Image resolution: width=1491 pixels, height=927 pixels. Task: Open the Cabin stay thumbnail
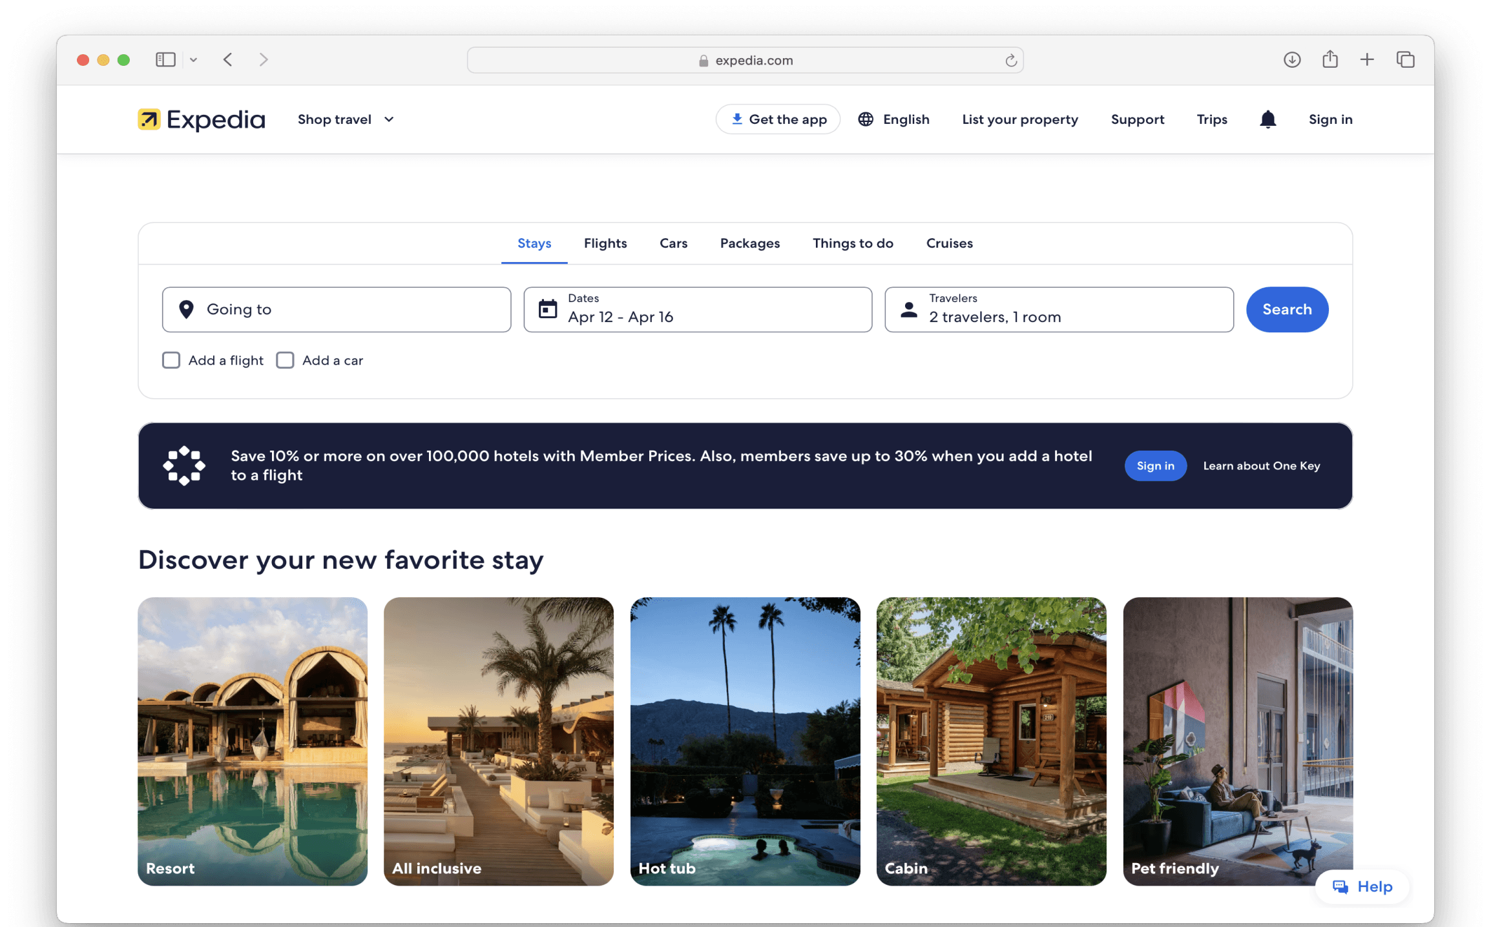tap(990, 740)
